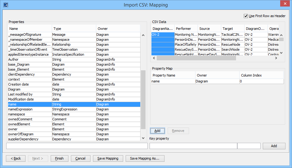The height and width of the screenshot is (168, 292).
Task: Sort Properties by Type column header
Action: [x=74, y=29]
